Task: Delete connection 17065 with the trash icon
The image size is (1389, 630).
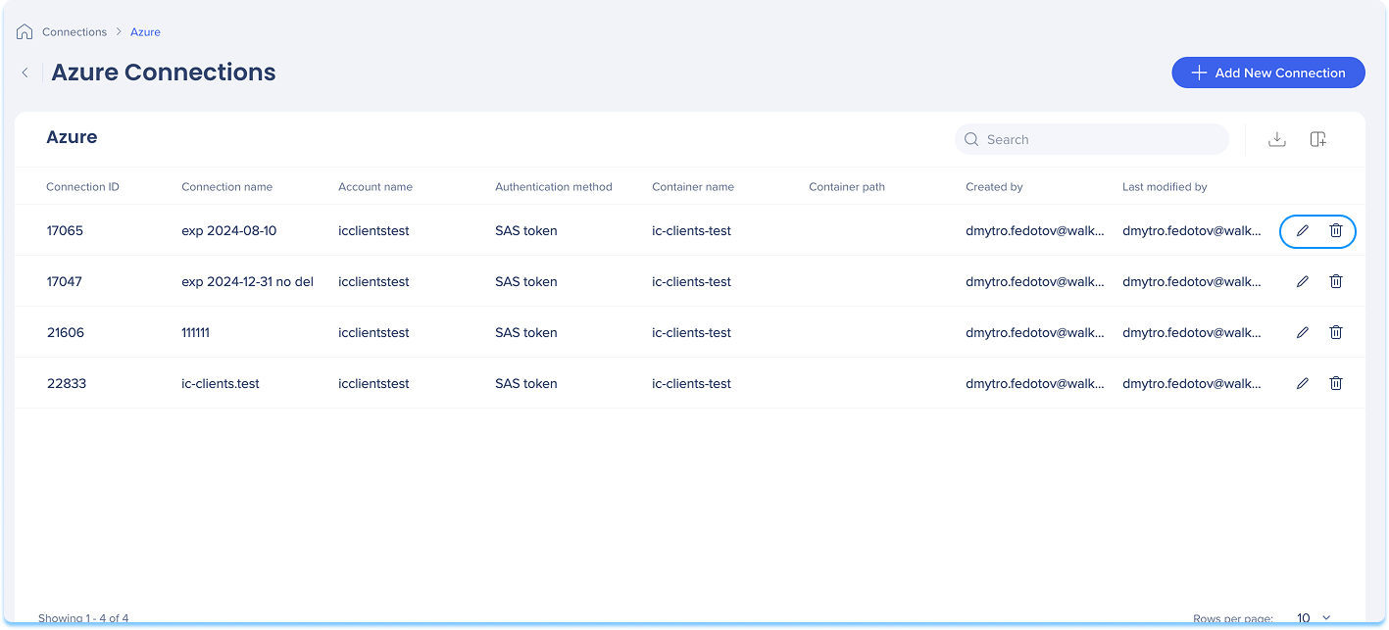Action: (1335, 230)
